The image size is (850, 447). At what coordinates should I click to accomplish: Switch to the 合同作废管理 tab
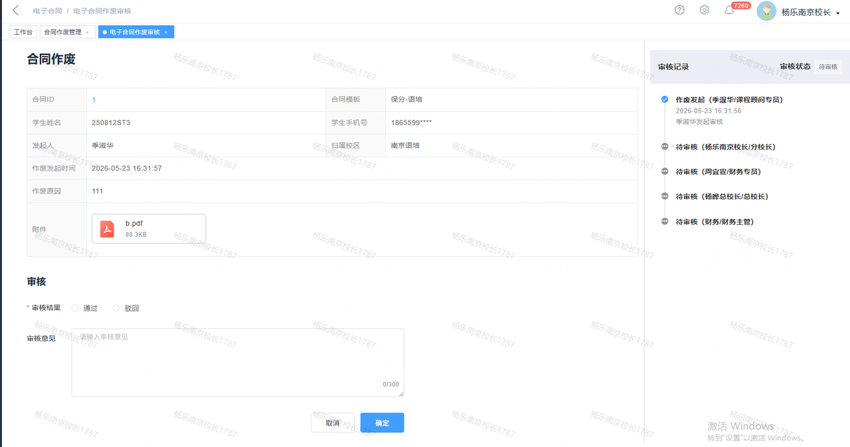coord(62,32)
